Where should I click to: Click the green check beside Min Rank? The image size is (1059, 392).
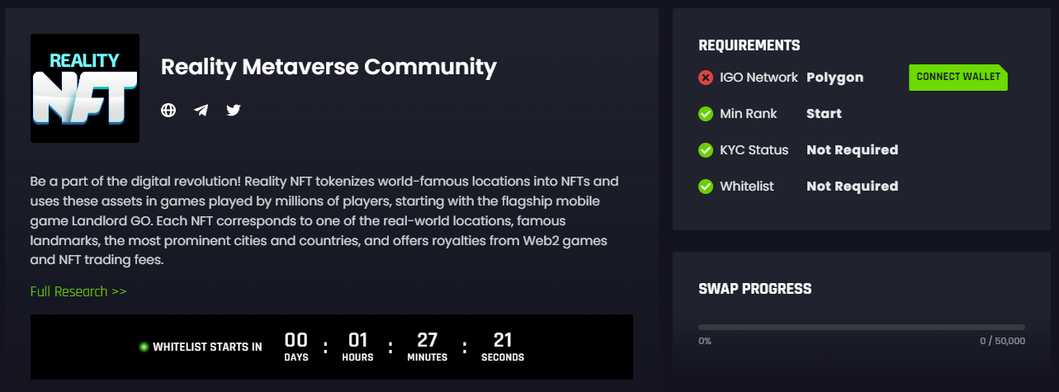tap(706, 114)
